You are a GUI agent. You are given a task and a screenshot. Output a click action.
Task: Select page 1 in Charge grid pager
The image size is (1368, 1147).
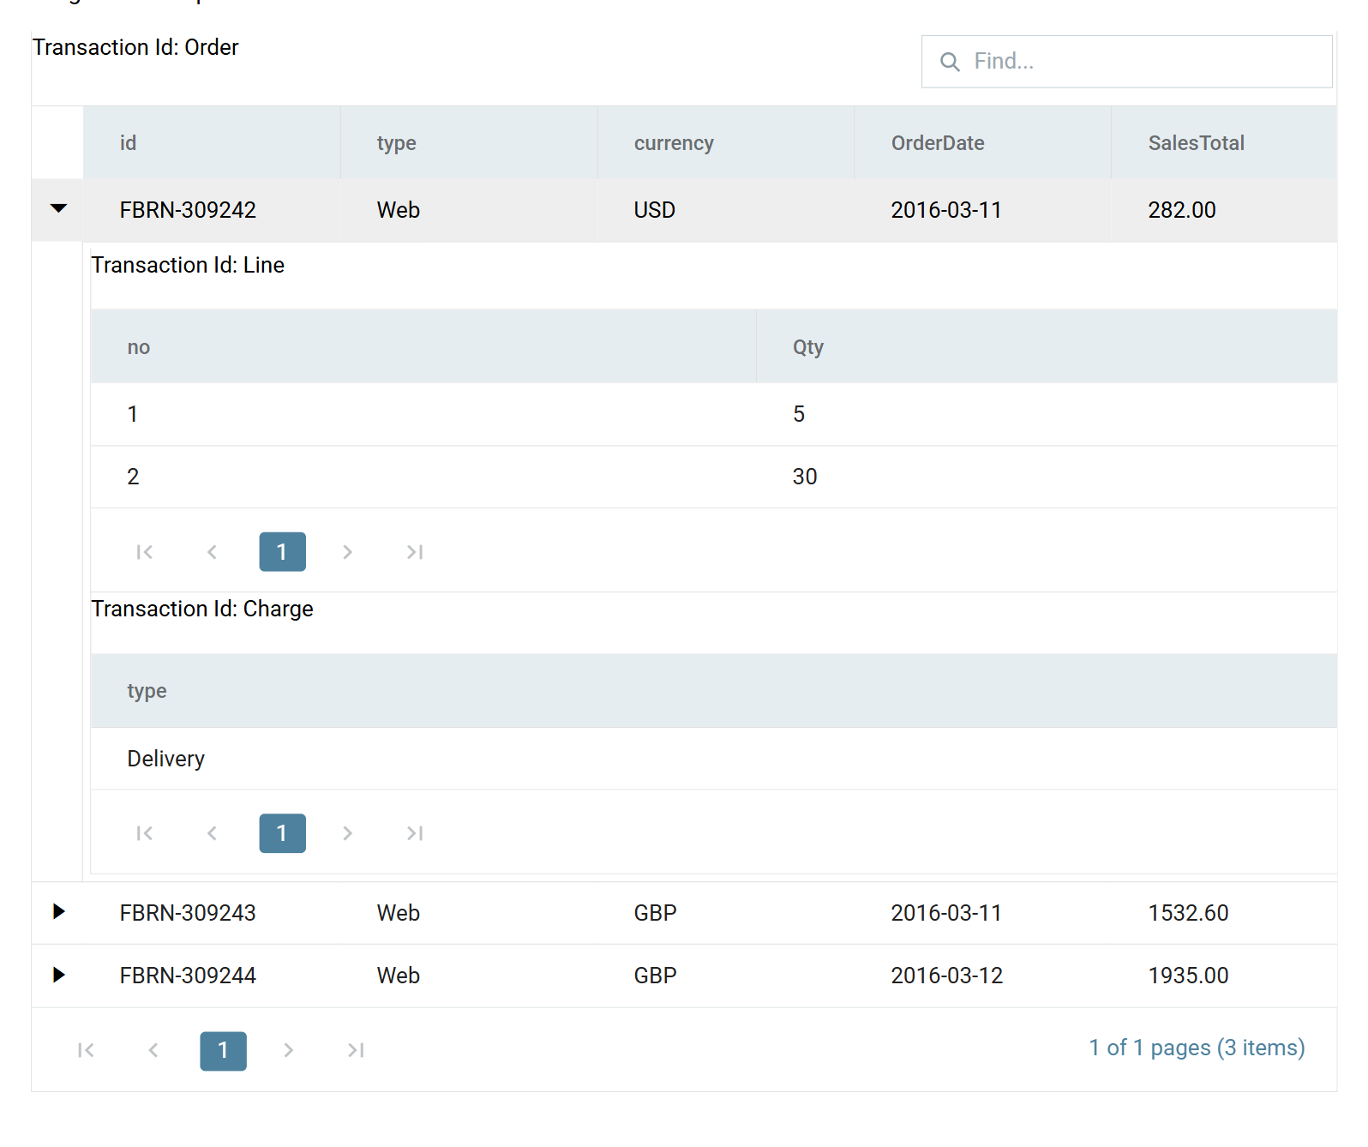coord(283,833)
